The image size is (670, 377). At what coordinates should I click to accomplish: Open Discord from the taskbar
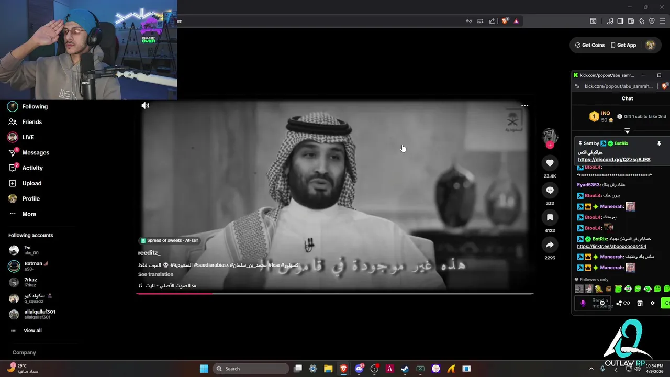click(359, 369)
